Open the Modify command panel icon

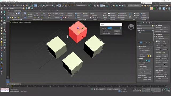click(x=141, y=23)
